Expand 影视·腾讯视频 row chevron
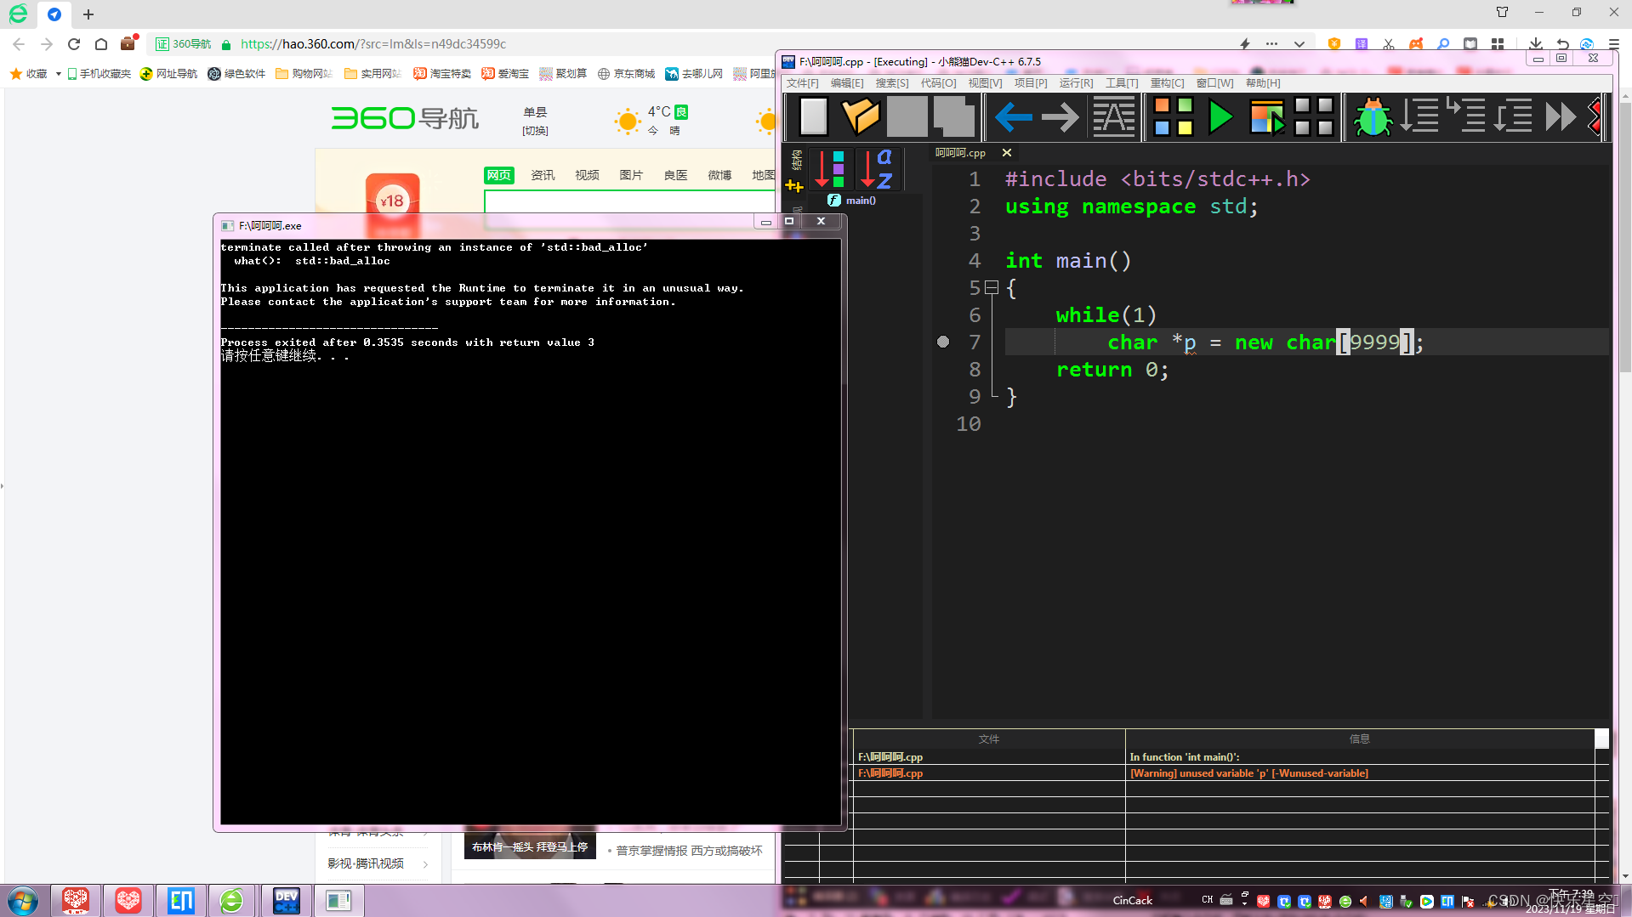Screen dimensions: 1632x917 tap(425, 864)
